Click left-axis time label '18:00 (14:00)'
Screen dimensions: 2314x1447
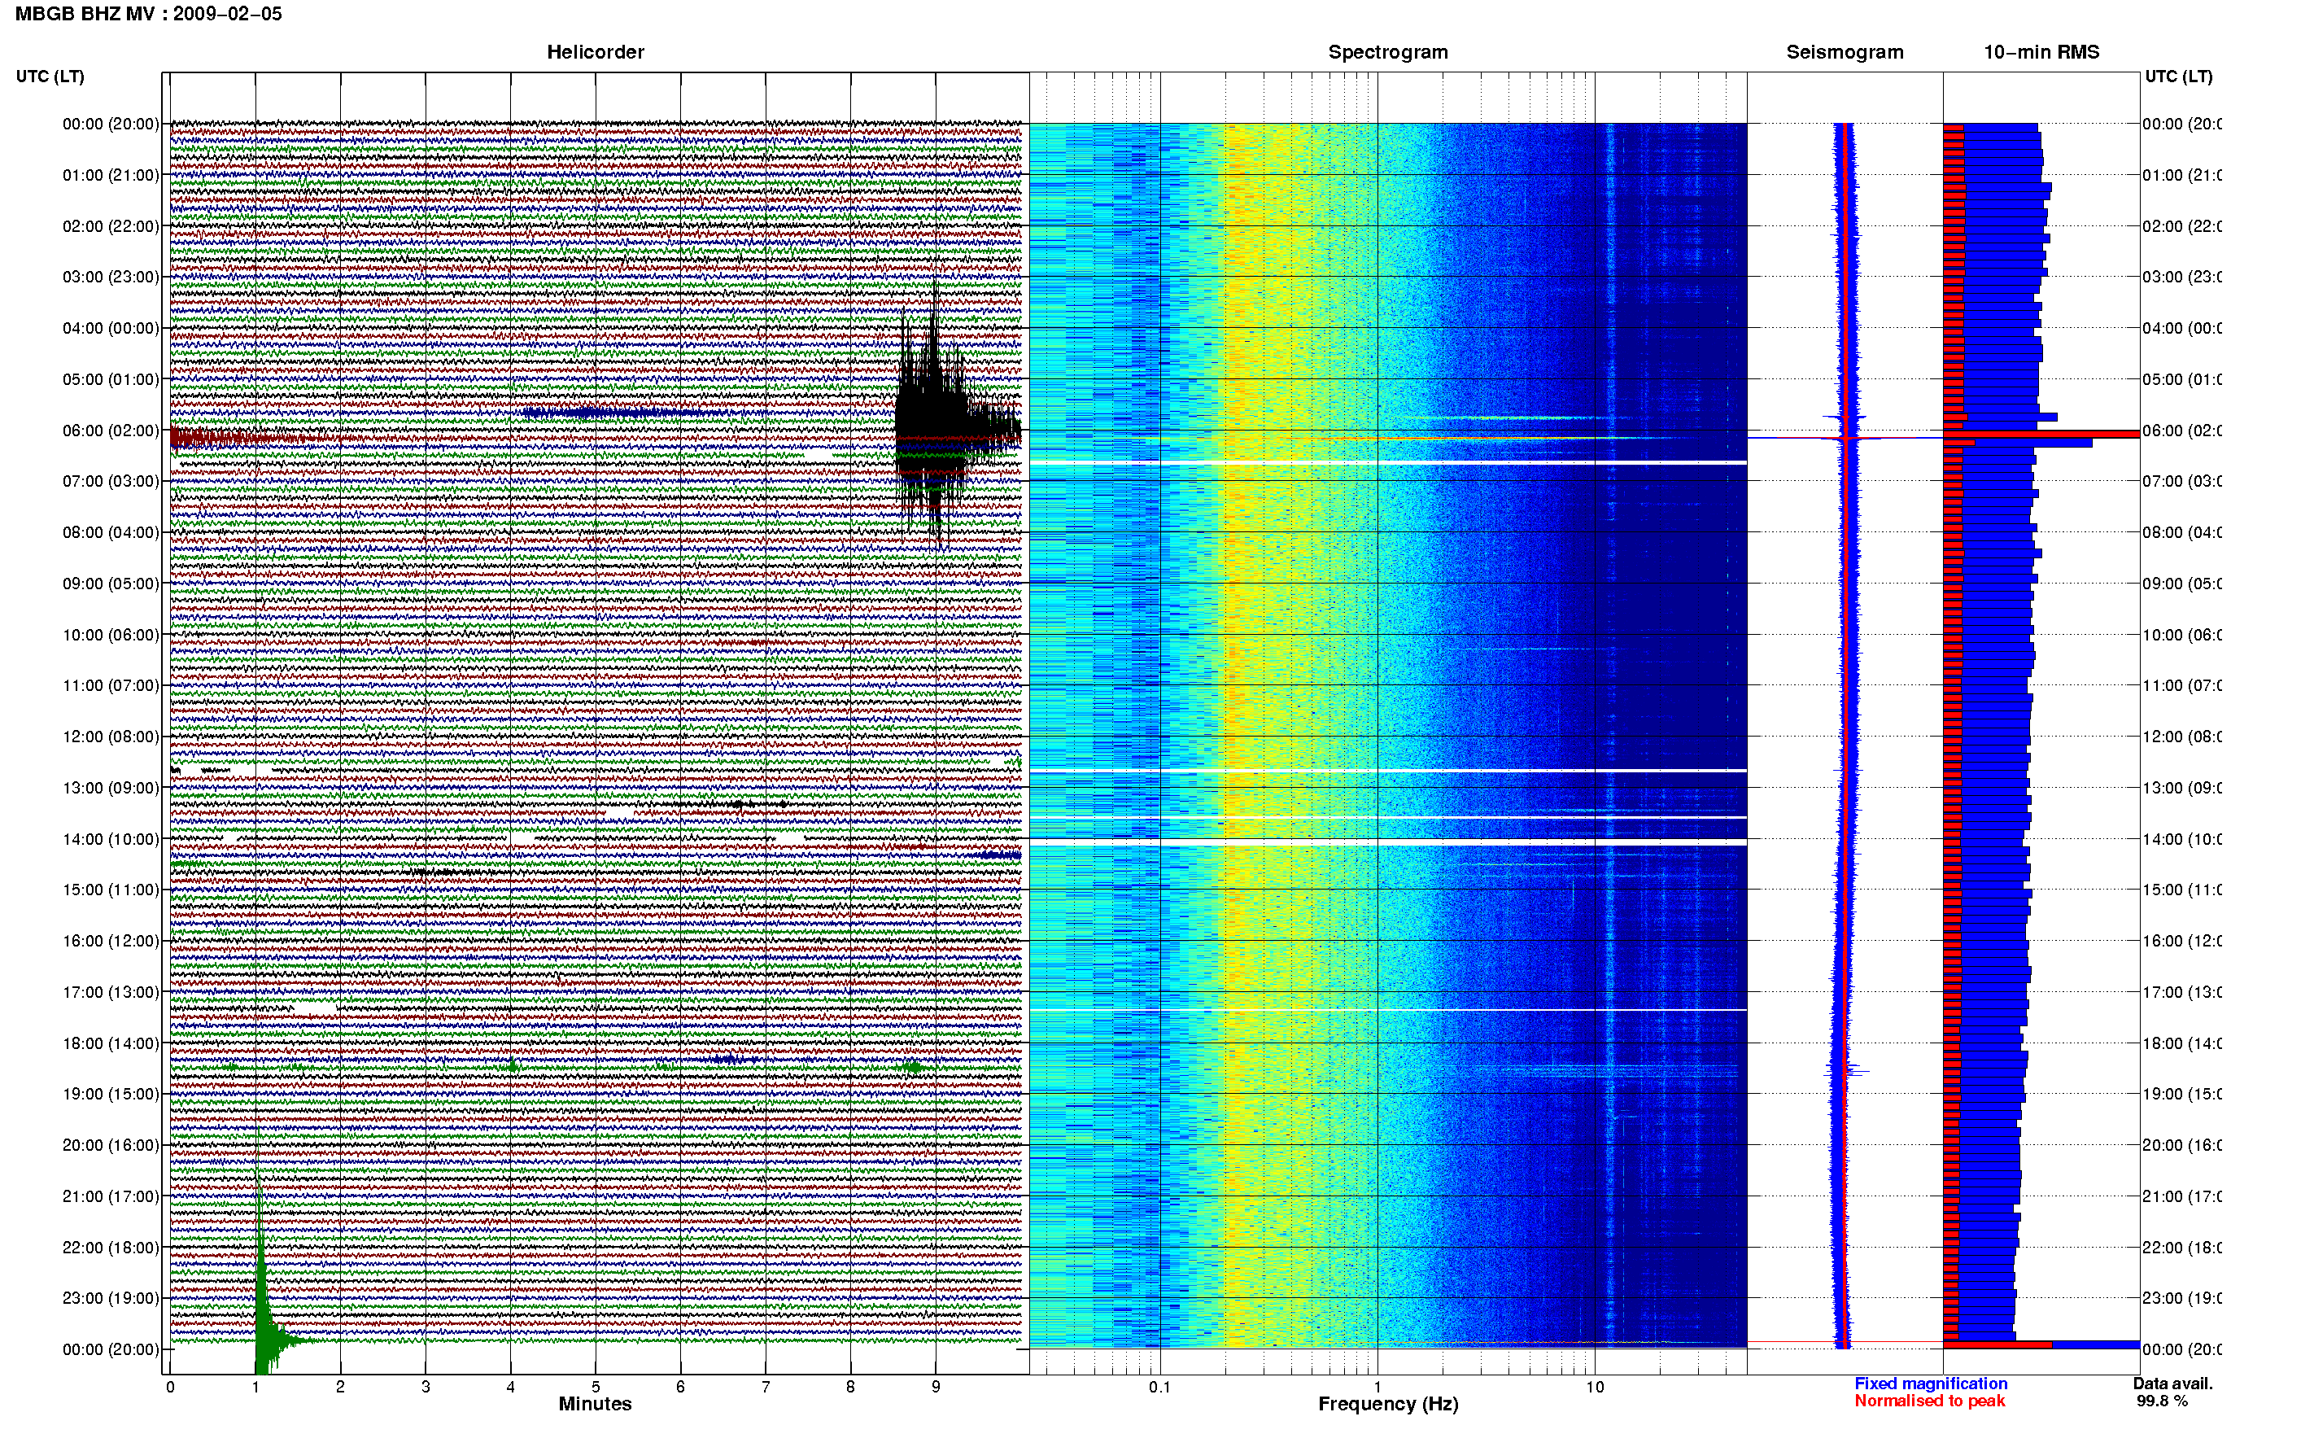point(111,1043)
